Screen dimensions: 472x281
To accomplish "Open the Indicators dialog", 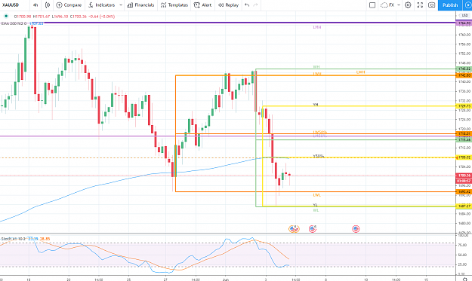I will pyautogui.click(x=102, y=5).
